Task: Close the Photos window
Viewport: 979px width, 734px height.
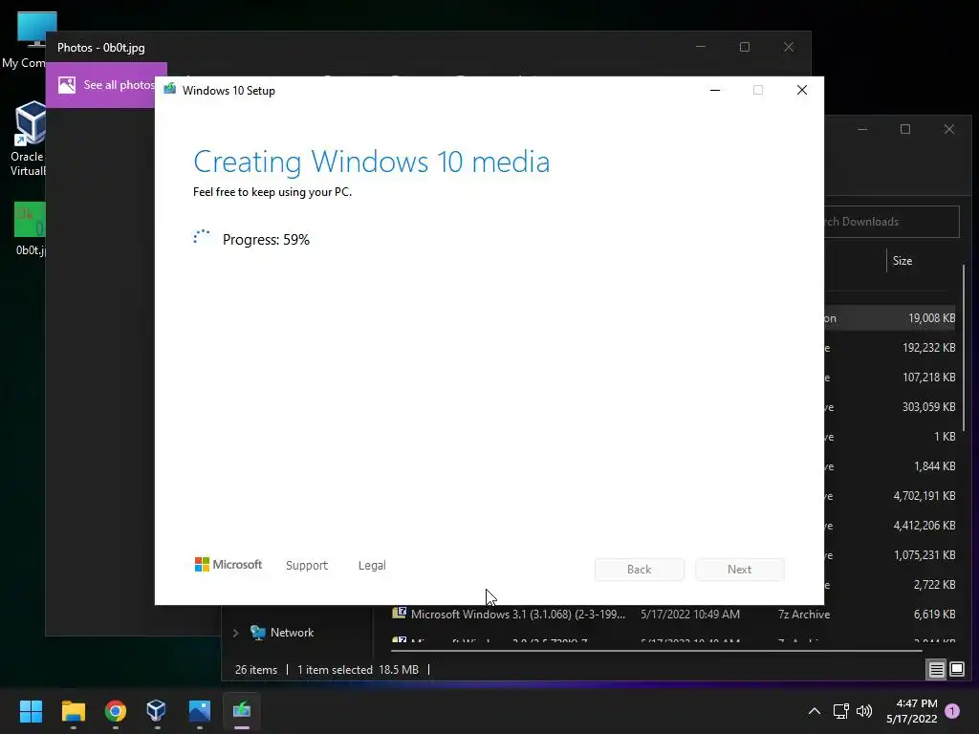Action: point(789,47)
